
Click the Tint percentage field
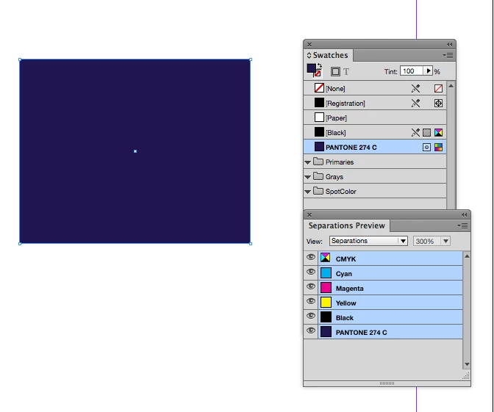point(412,71)
